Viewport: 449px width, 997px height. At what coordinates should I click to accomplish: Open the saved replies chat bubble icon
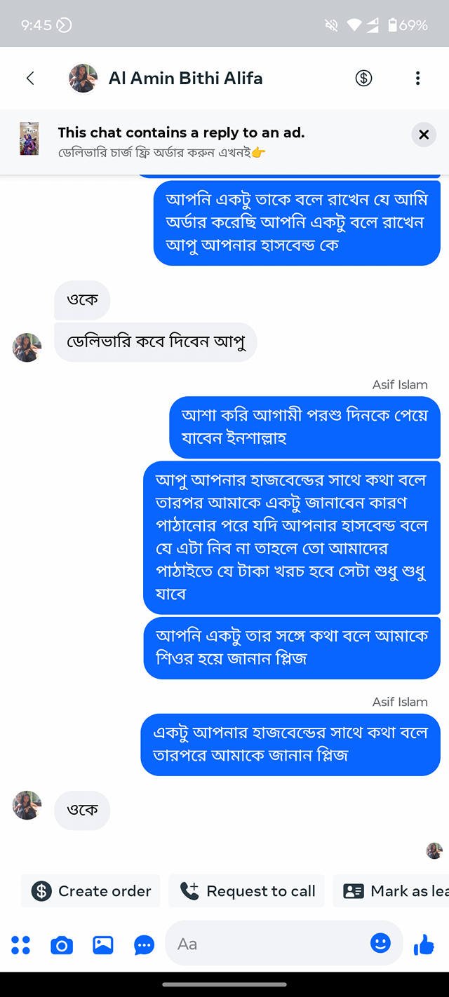[x=144, y=945]
